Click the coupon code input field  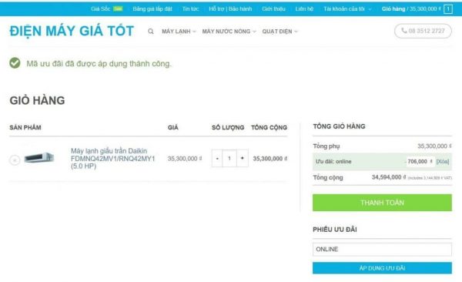(x=382, y=250)
